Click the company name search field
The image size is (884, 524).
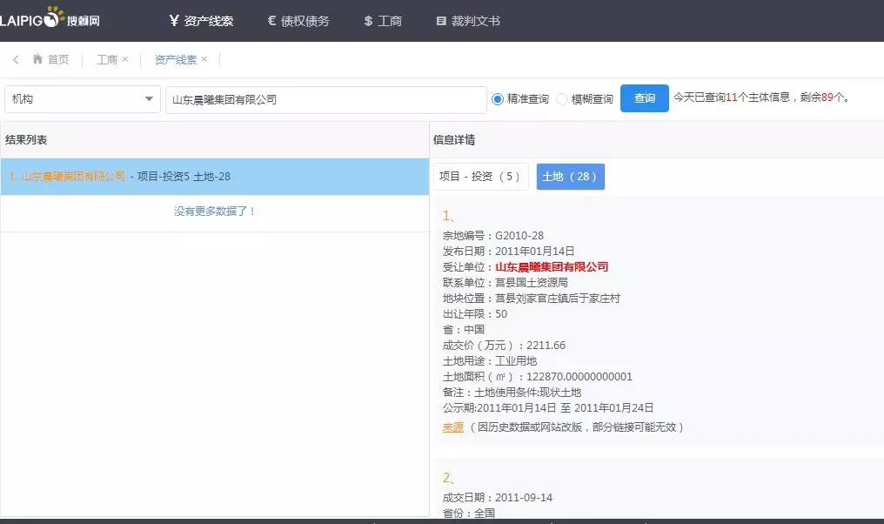[x=326, y=100]
